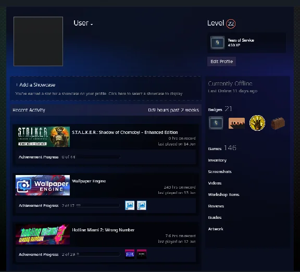Open the Workshop Items link
This screenshot has width=300, height=272.
click(x=223, y=195)
